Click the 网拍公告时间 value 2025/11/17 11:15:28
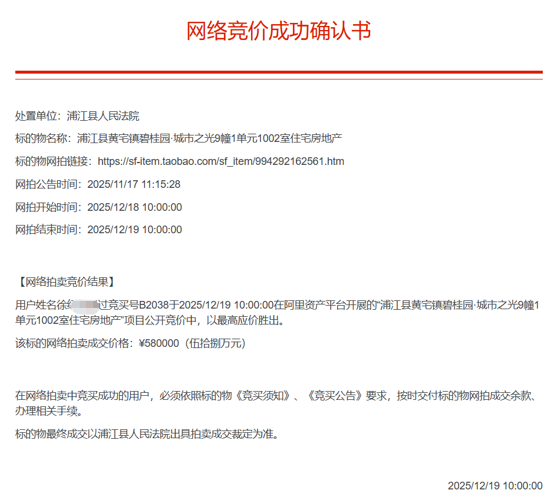The width and height of the screenshot is (554, 500). [x=134, y=184]
